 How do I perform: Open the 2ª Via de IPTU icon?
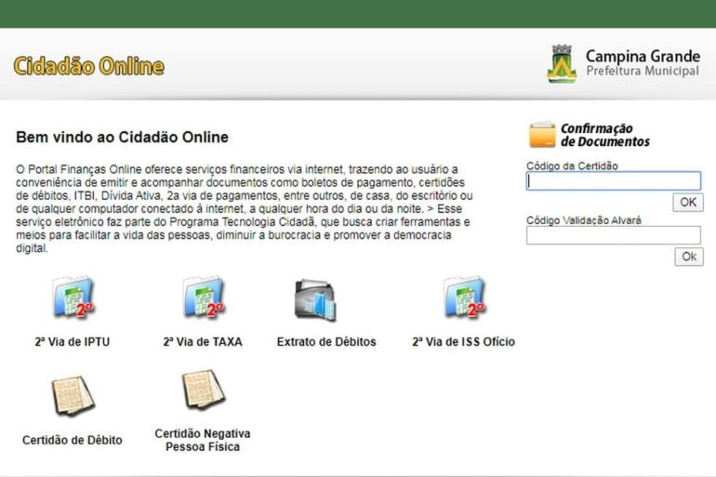73,298
